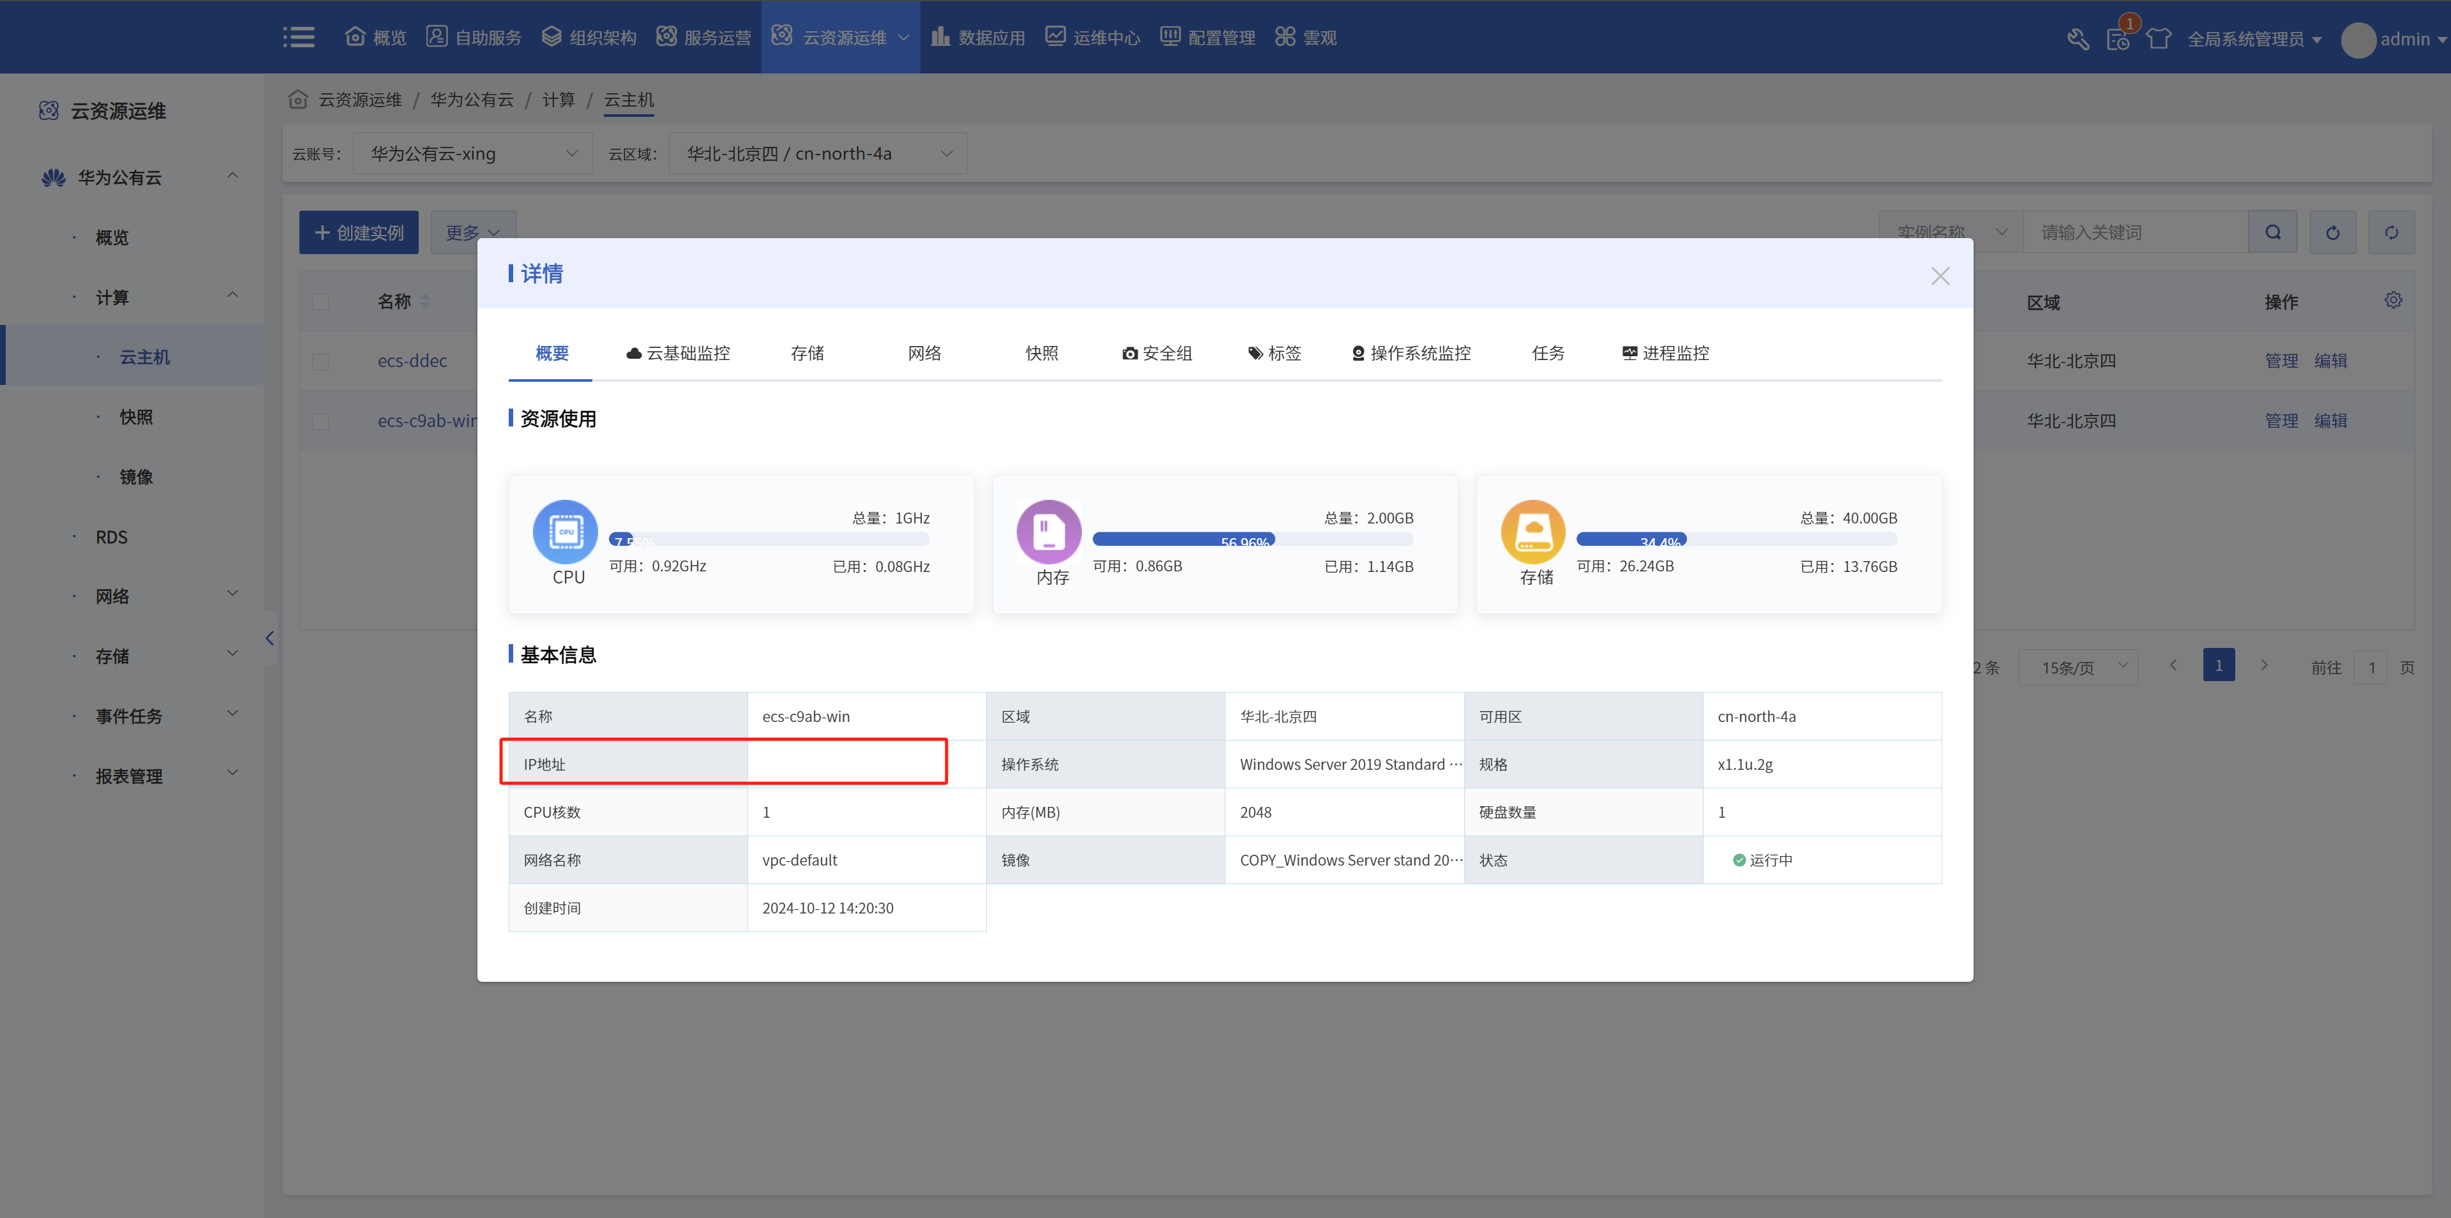The image size is (2451, 1218).
Task: Select 镜像 in the sidebar
Action: pyautogui.click(x=135, y=477)
